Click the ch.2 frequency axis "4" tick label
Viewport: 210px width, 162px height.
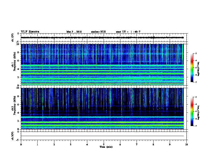click(18, 113)
